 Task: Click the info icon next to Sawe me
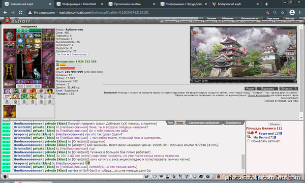click(x=281, y=133)
